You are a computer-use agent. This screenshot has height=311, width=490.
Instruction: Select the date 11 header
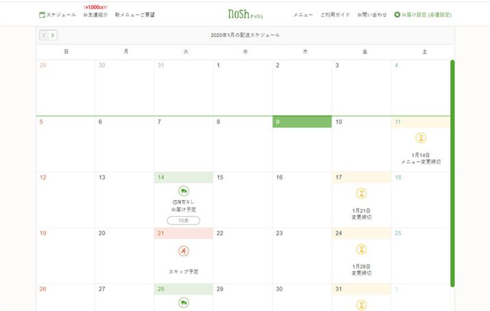coord(421,122)
